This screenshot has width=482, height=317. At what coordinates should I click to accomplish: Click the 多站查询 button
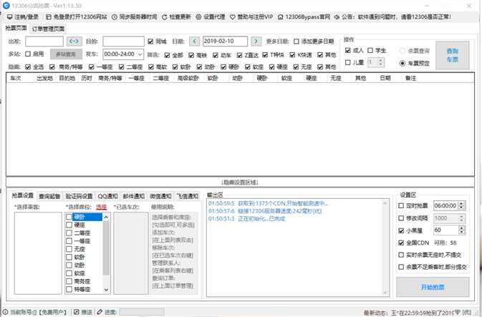tap(66, 54)
